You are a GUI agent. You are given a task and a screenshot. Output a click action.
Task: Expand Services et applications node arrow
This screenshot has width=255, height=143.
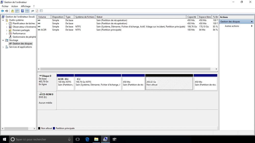(3, 47)
